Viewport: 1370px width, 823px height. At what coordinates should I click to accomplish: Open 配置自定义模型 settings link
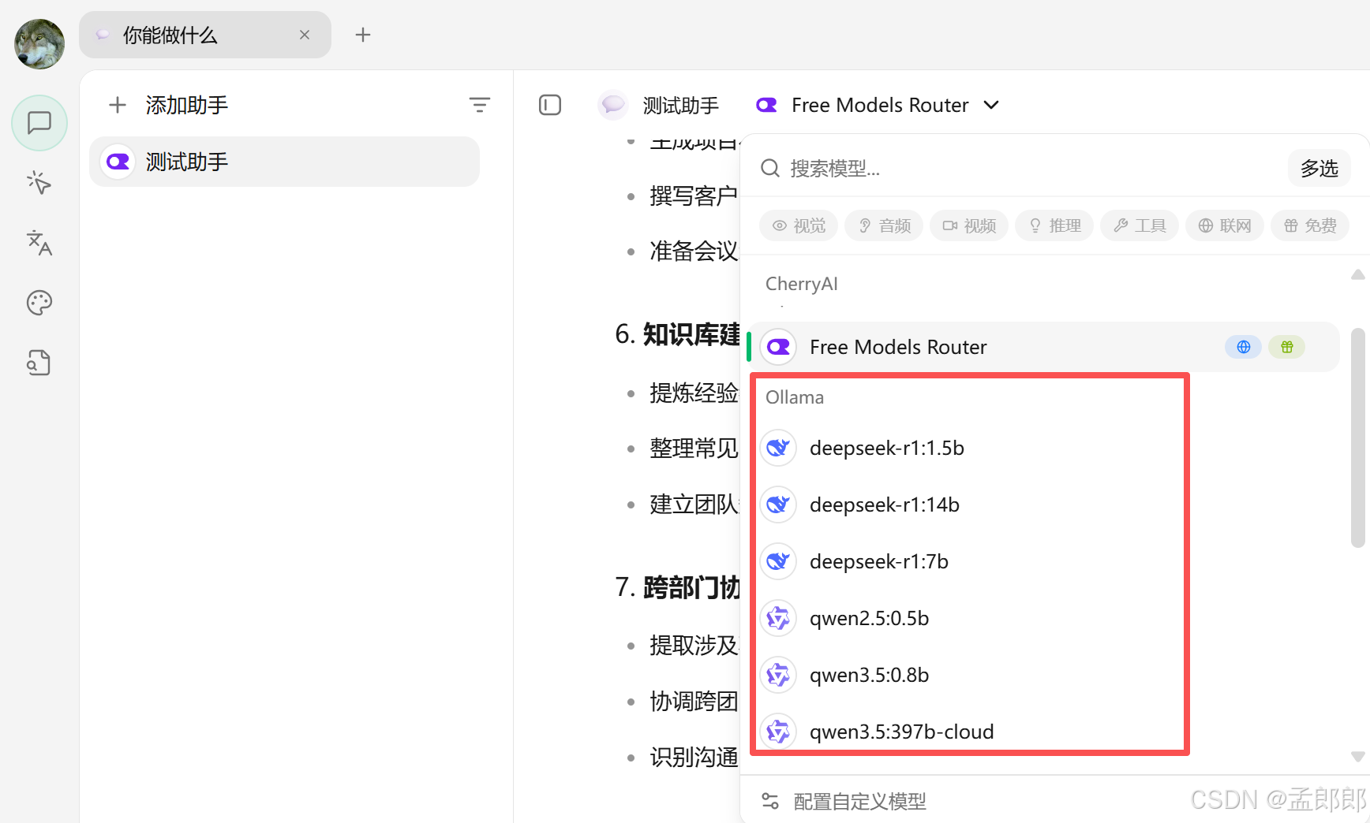point(844,802)
